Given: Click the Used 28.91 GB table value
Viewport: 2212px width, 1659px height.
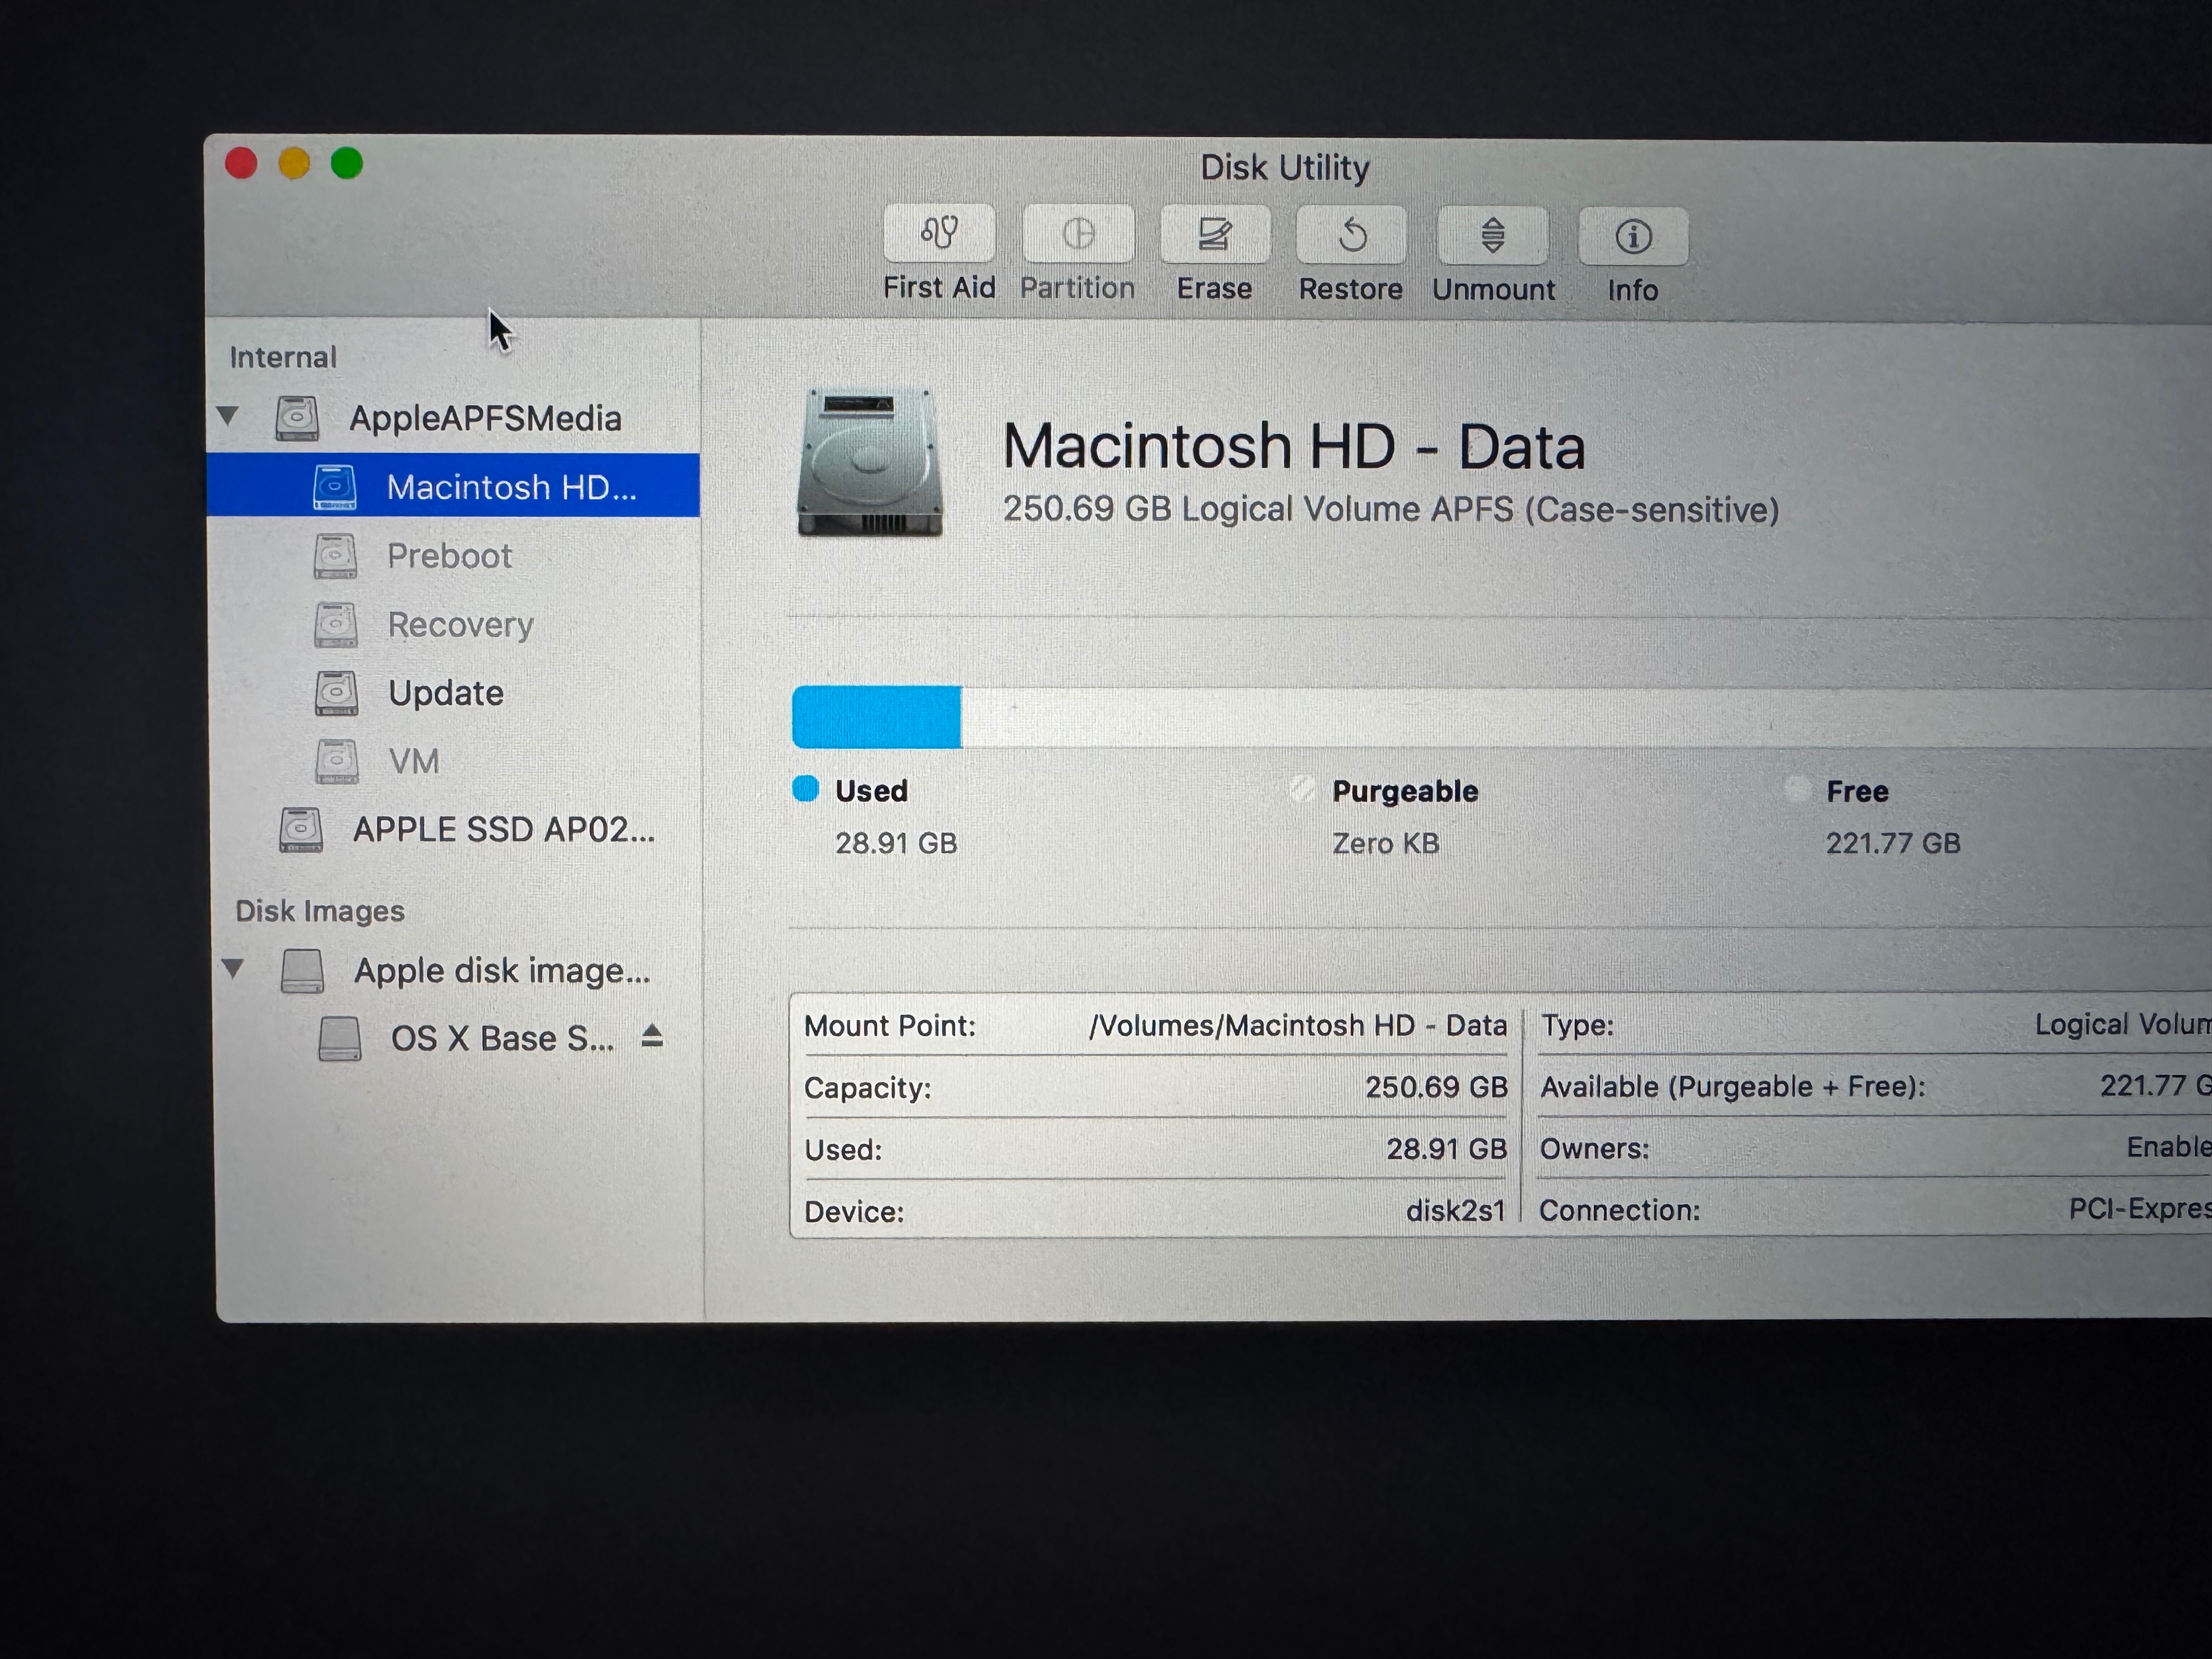Looking at the screenshot, I should 1446,1150.
